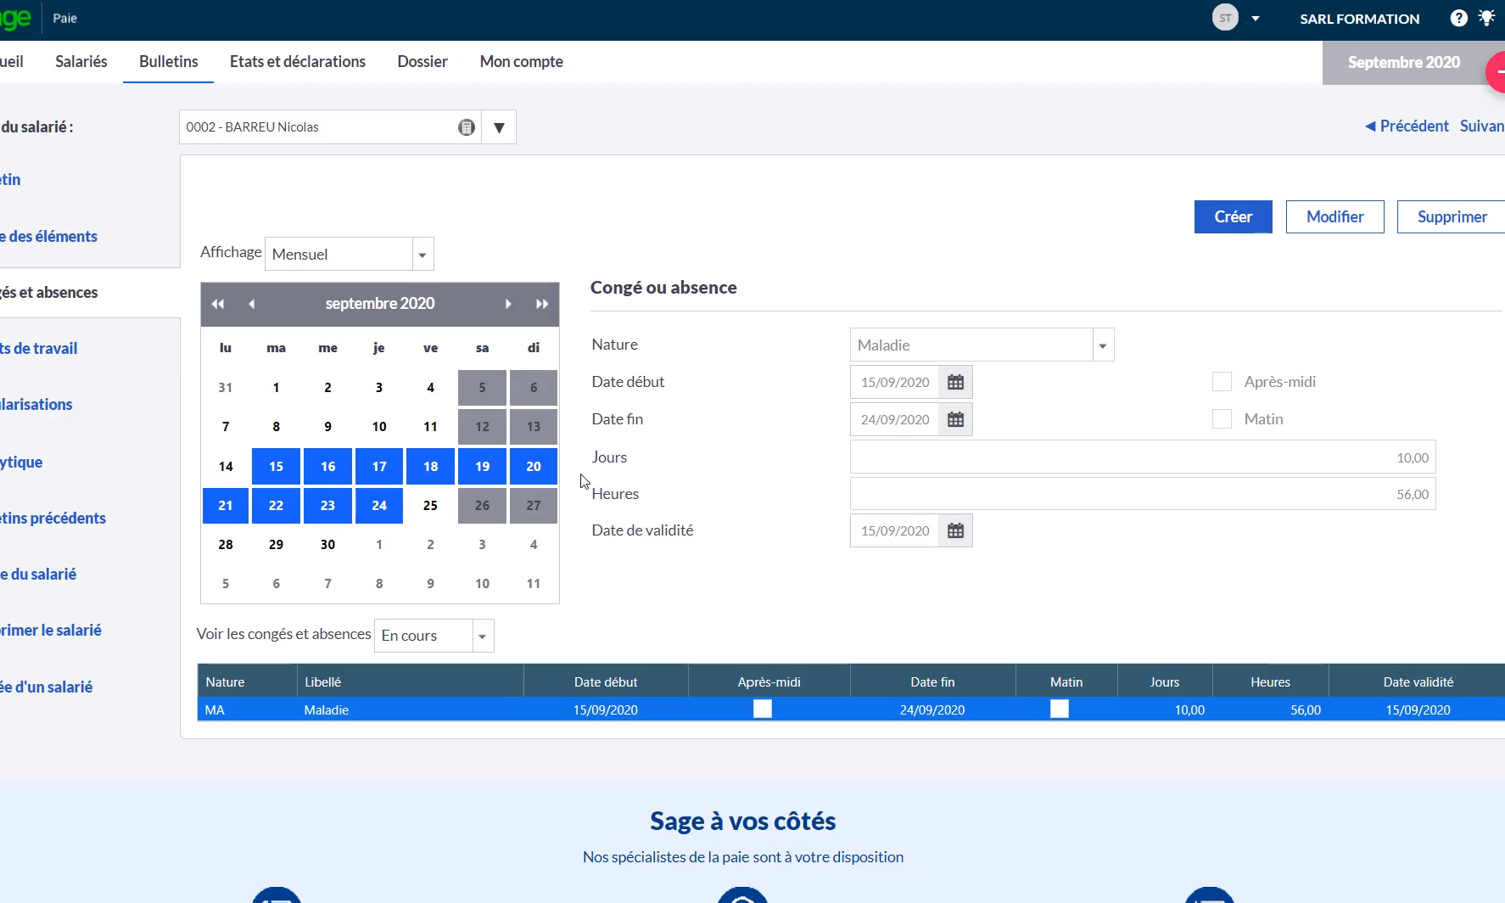1505x903 pixels.
Task: Open the Mon compte menu
Action: 521,61
